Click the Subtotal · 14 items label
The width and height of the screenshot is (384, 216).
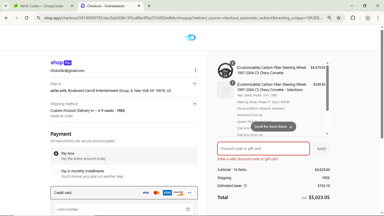232,170
